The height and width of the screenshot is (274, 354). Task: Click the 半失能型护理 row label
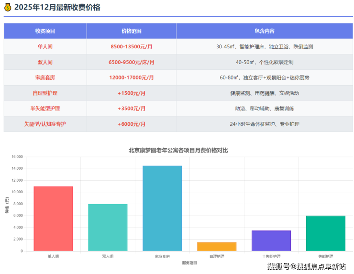[x=45, y=109]
